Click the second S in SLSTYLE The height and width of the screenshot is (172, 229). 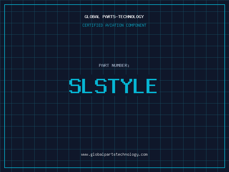pos(101,86)
